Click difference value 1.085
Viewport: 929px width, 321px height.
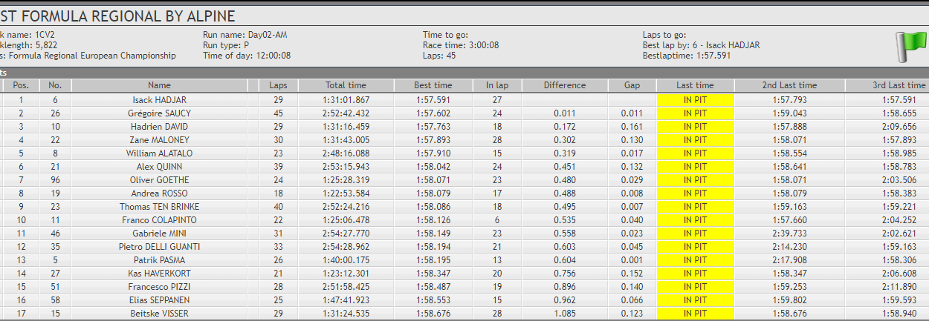(565, 314)
